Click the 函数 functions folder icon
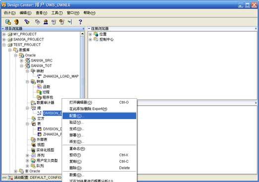The width and height of the screenshot is (259, 182). (x=39, y=87)
